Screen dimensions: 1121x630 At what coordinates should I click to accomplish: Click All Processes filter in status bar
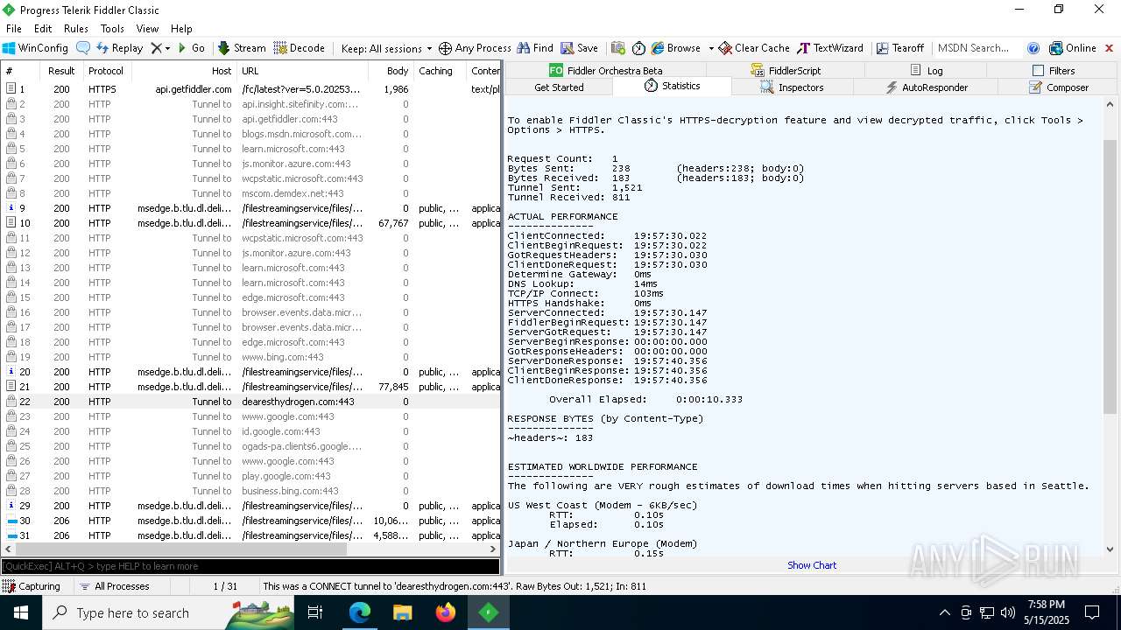point(115,586)
